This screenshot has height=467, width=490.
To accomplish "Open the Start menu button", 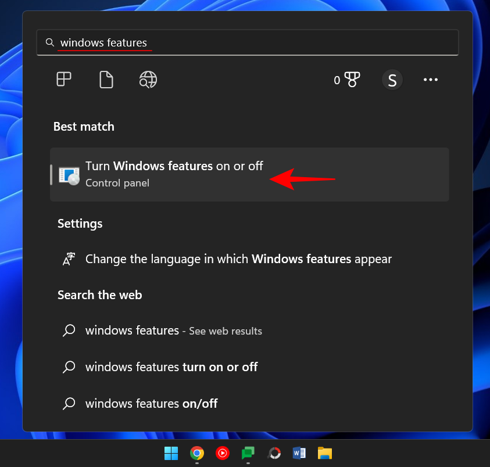I will [171, 453].
